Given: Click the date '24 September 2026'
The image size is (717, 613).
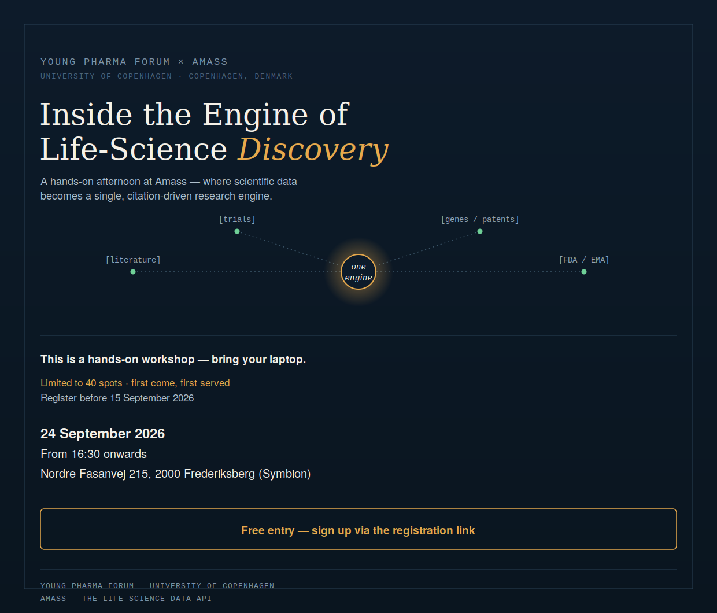Looking at the screenshot, I should [103, 434].
